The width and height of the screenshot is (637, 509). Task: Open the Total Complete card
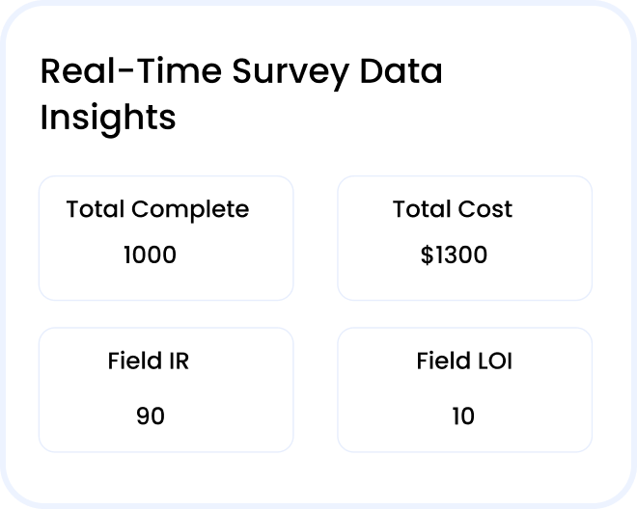point(166,238)
